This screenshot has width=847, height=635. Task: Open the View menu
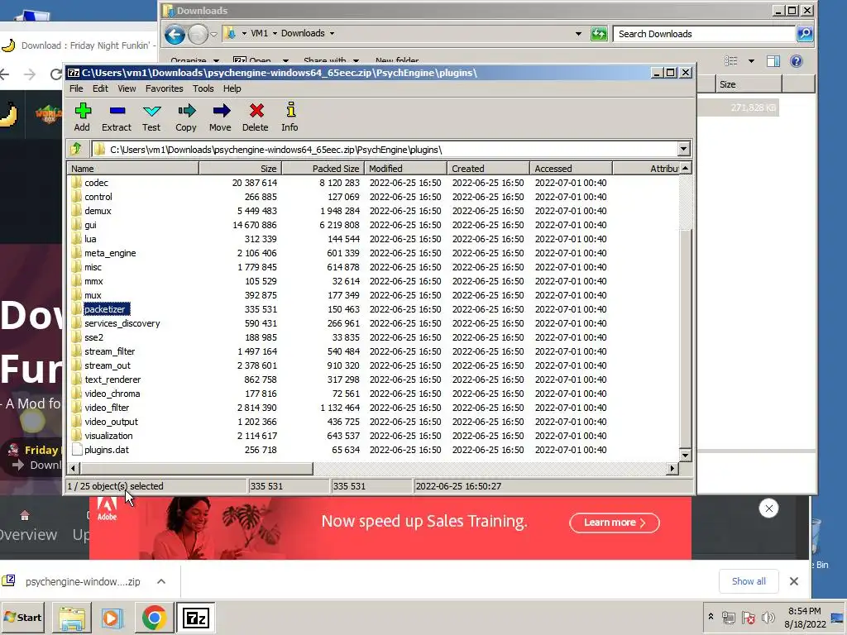pos(127,88)
